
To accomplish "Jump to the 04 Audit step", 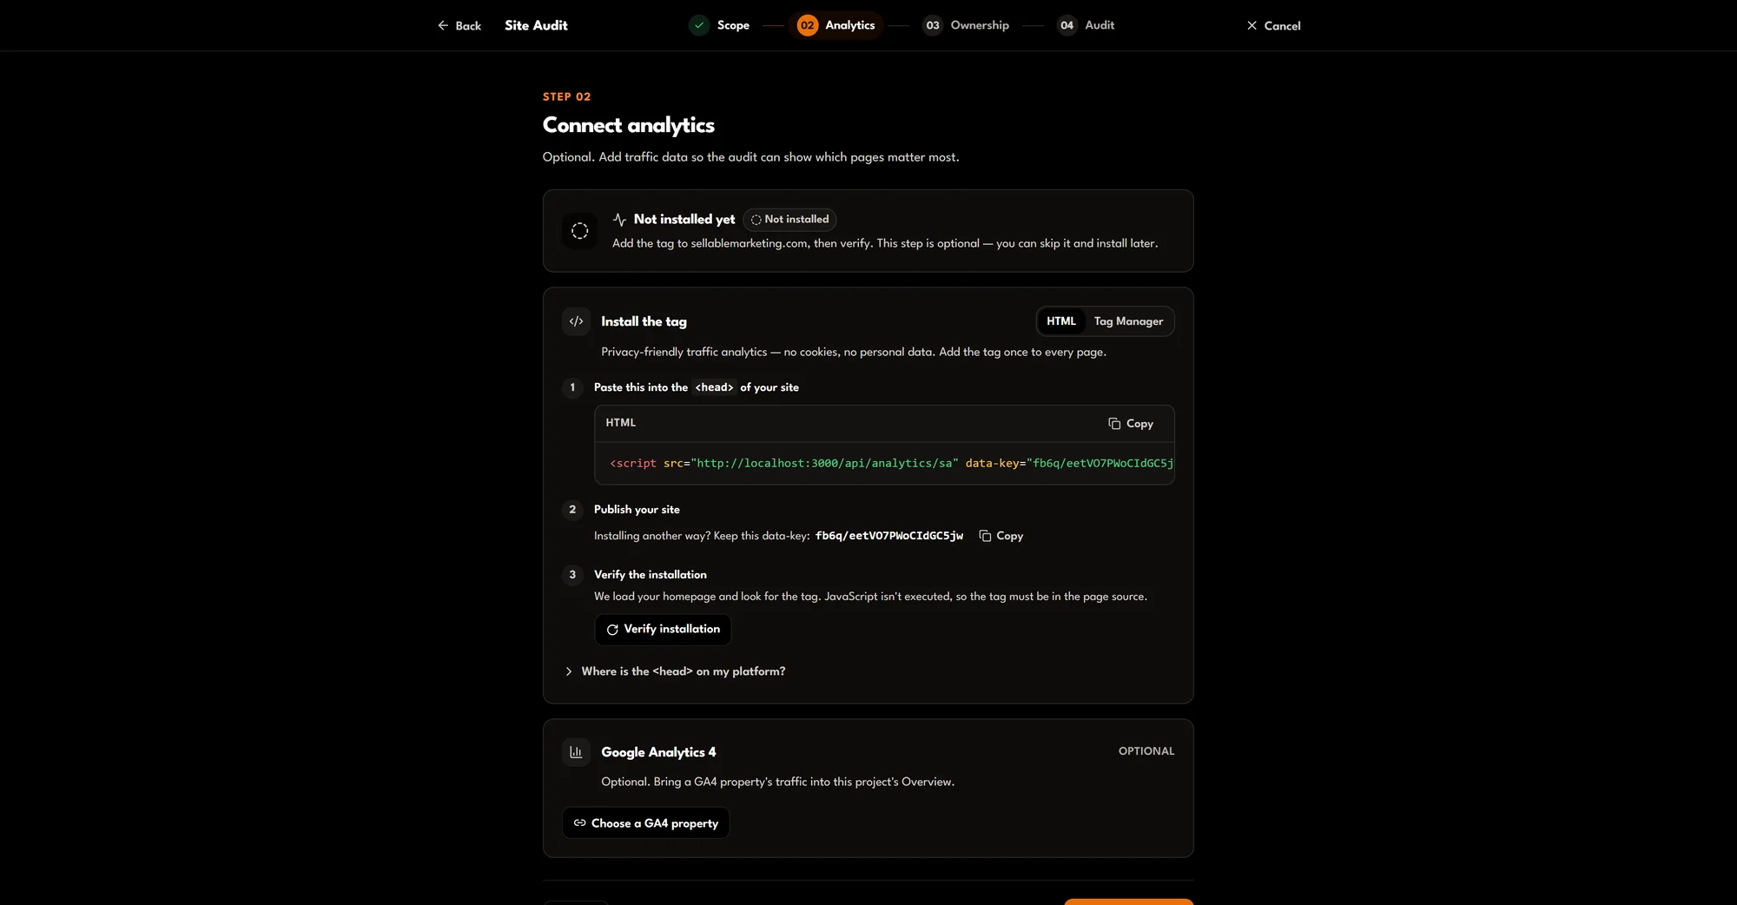I will [1086, 25].
